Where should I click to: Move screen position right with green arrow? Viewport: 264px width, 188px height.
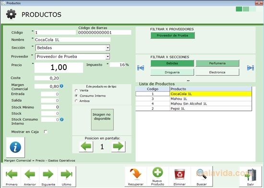click(119, 146)
